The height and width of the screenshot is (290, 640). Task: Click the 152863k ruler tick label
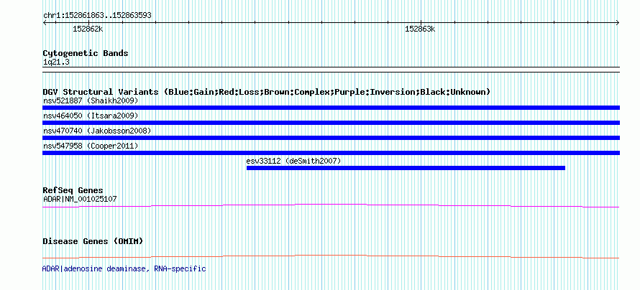pos(420,29)
